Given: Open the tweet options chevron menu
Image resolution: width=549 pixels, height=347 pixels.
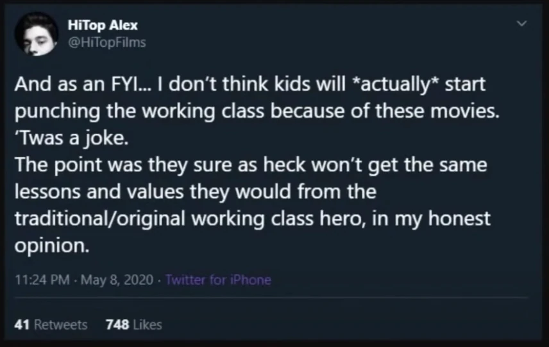Looking at the screenshot, I should coord(521,24).
